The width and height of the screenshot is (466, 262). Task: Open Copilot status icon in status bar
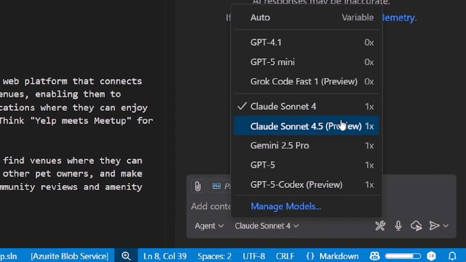tap(375, 256)
